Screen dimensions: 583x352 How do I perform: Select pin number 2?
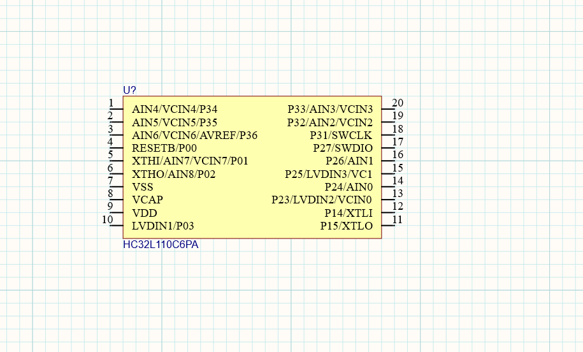click(x=110, y=115)
